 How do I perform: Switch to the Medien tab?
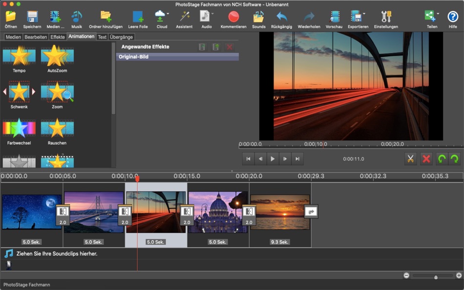coord(13,37)
